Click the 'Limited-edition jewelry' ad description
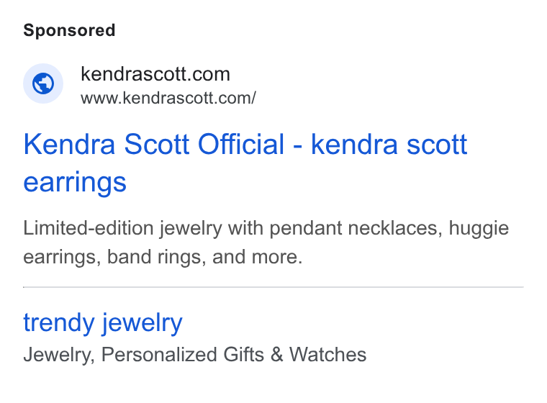The width and height of the screenshot is (547, 403). click(x=266, y=243)
